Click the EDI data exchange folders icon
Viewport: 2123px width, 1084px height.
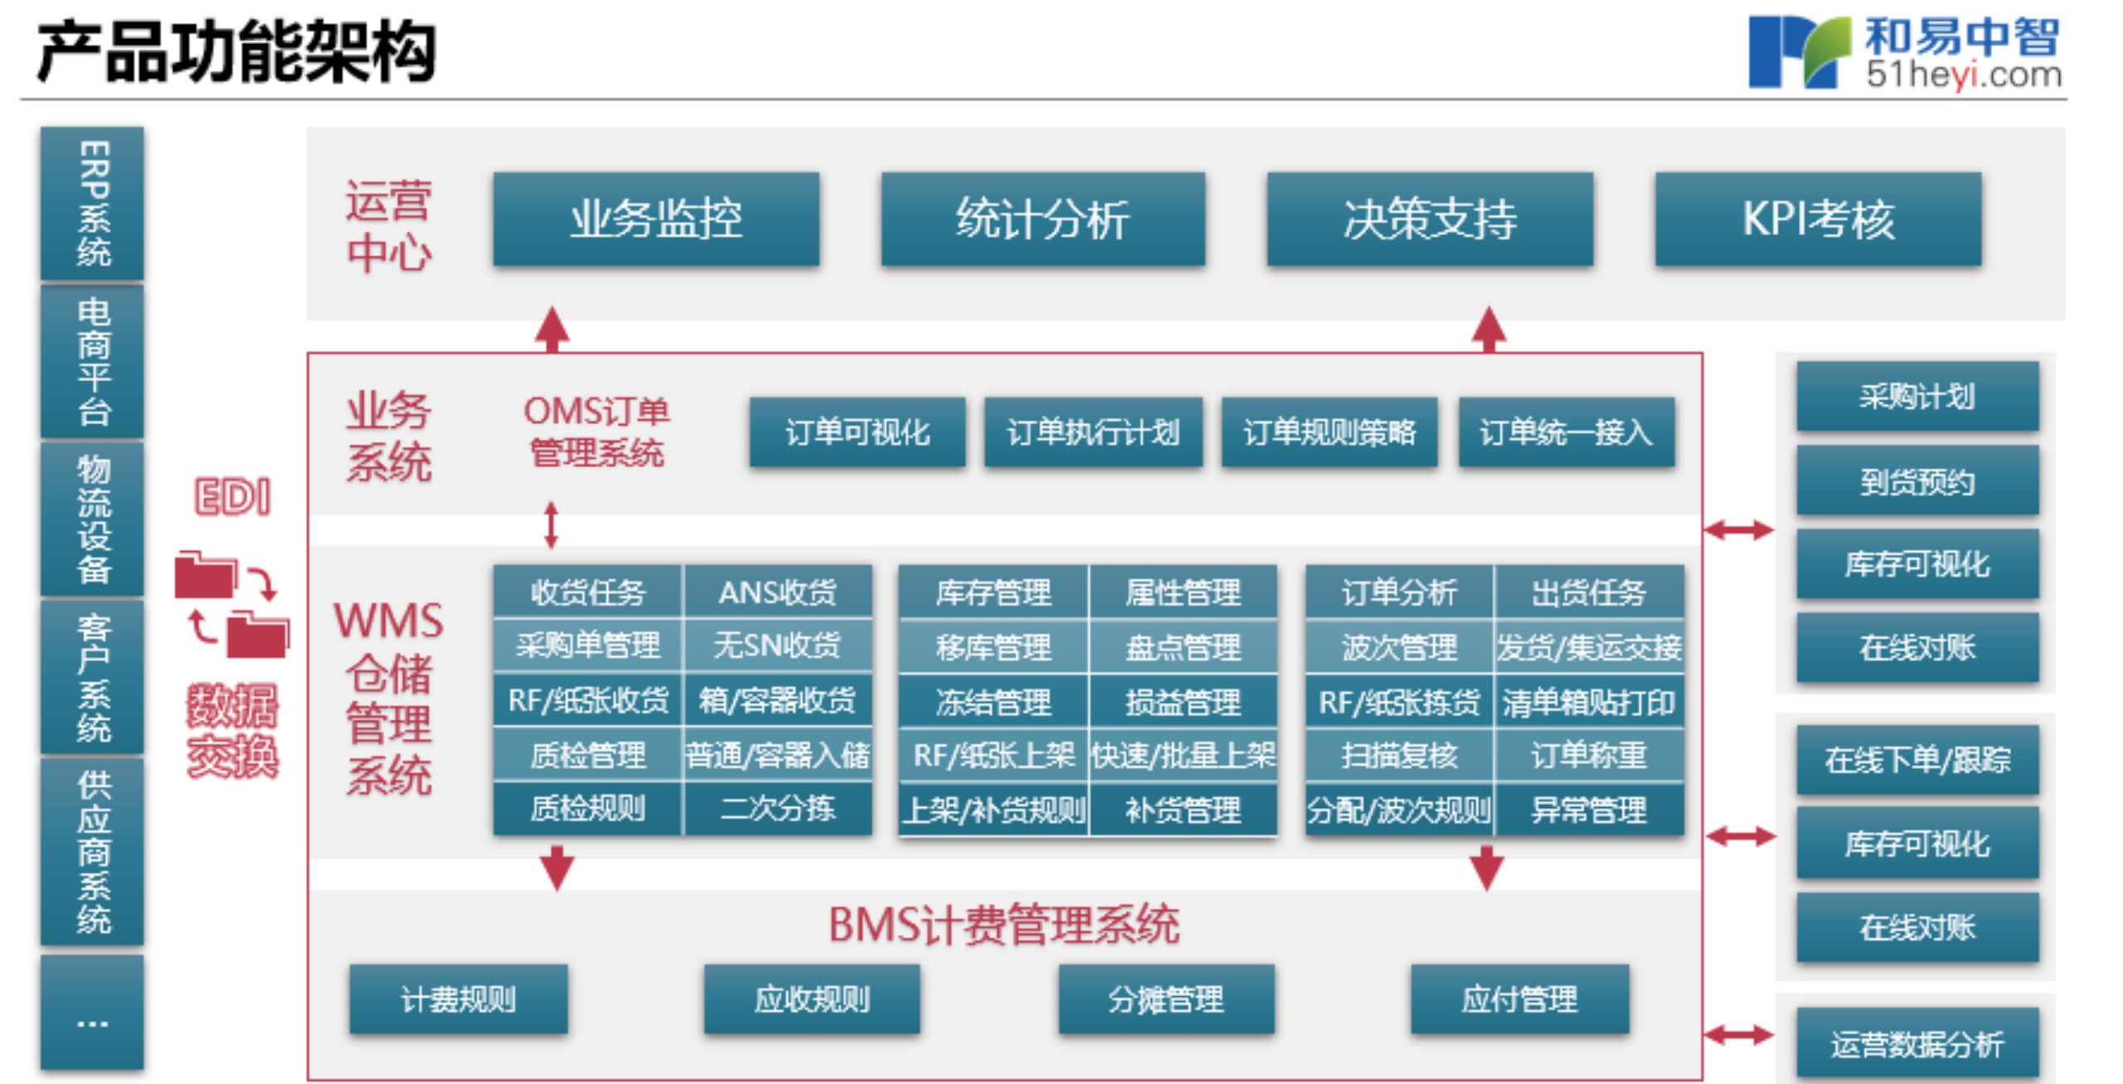click(x=231, y=605)
